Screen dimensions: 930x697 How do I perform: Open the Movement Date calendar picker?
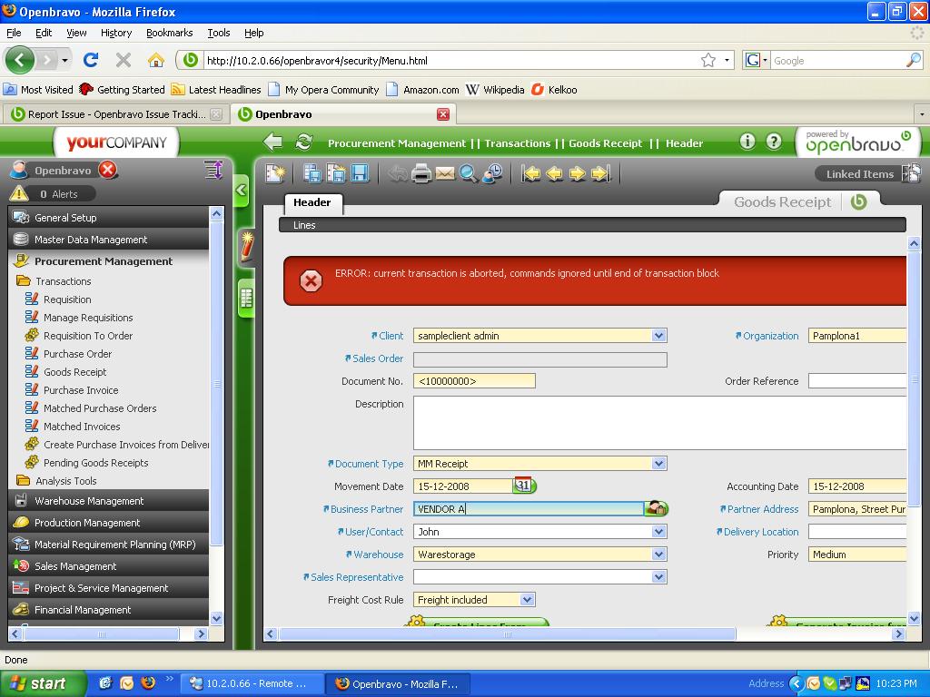pos(524,486)
